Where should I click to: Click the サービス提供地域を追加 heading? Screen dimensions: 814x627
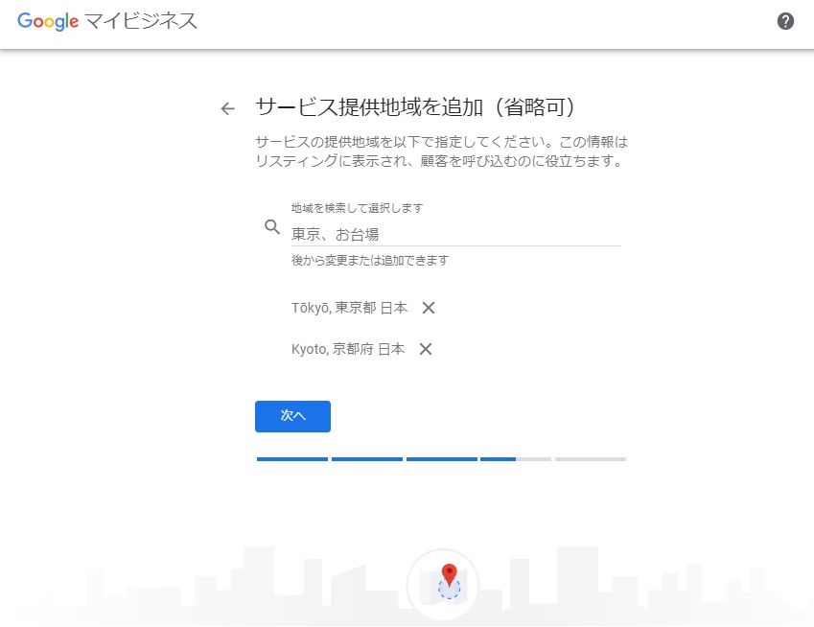pos(414,106)
